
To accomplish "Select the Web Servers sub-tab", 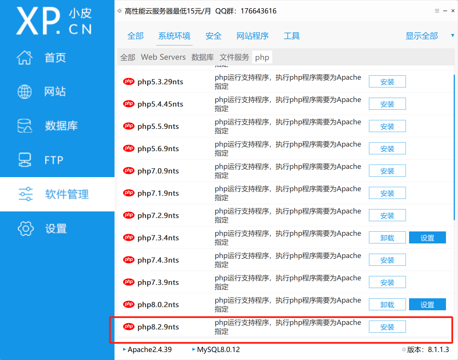I will tap(163, 57).
